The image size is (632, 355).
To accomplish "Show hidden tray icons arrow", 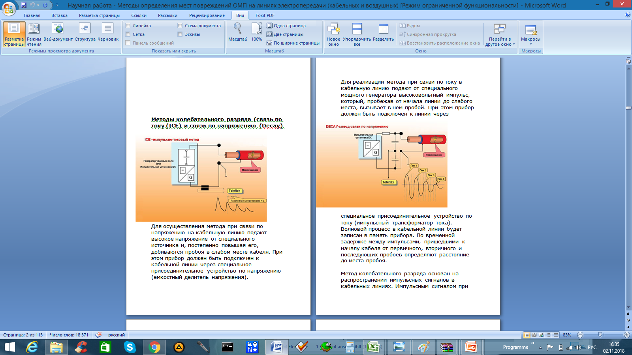I will click(540, 347).
